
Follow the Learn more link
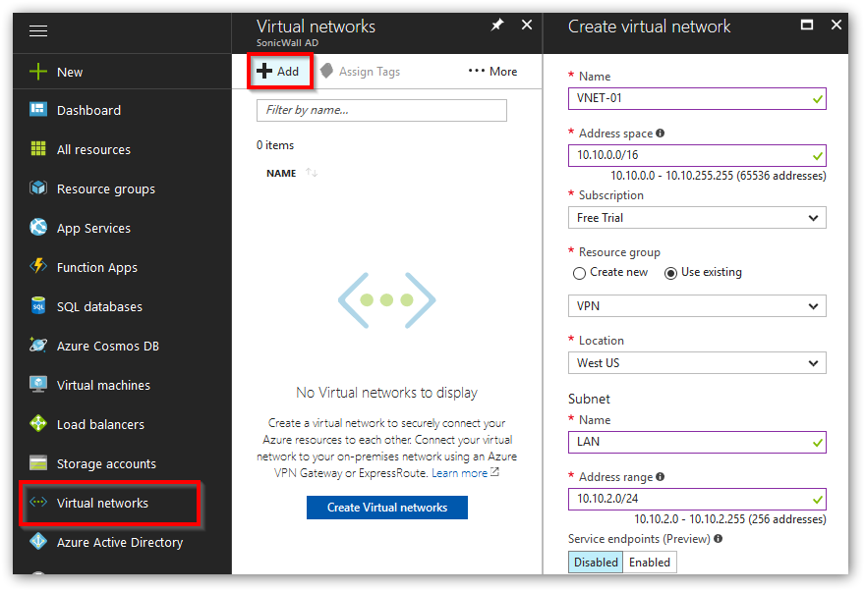pos(459,473)
